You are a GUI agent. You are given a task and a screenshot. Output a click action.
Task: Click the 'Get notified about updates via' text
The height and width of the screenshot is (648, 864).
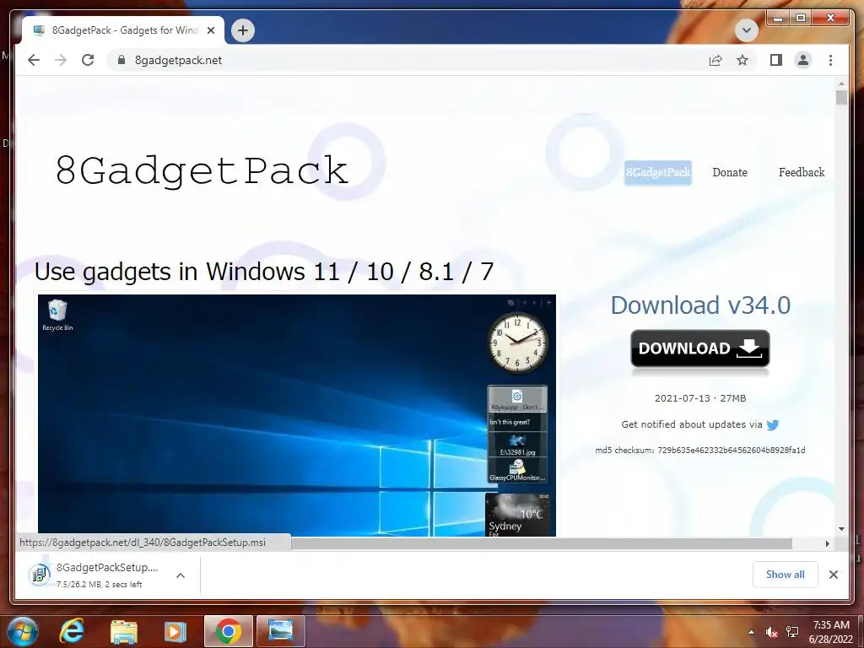[692, 424]
